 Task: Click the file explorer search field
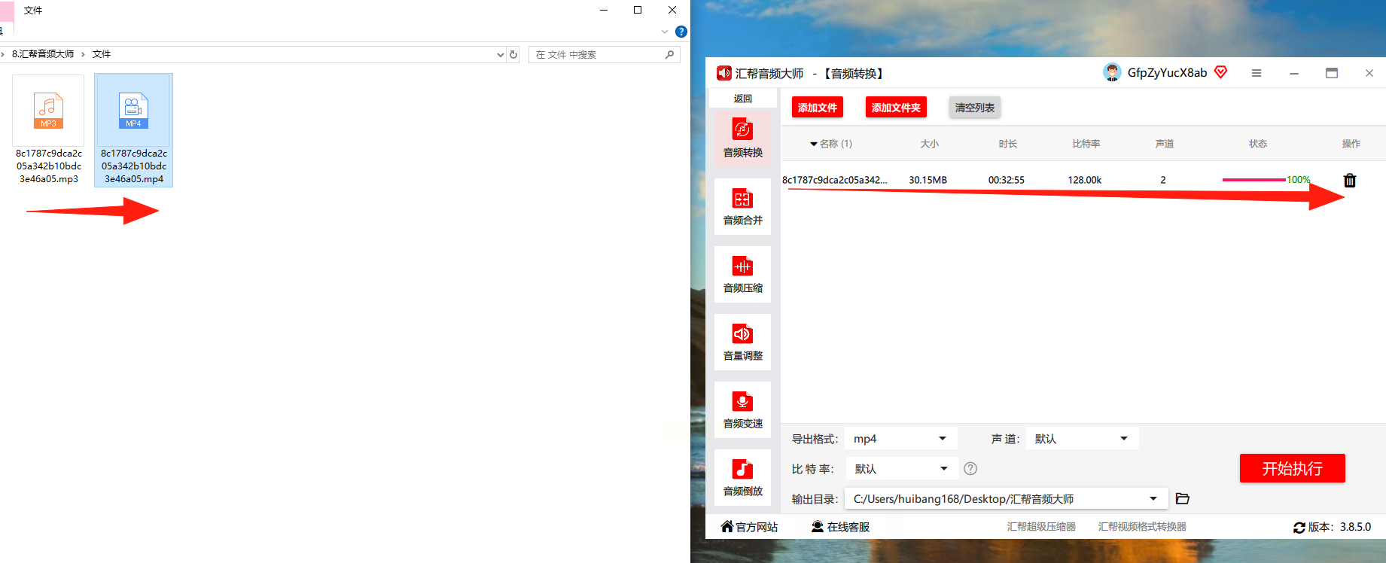[x=605, y=54]
